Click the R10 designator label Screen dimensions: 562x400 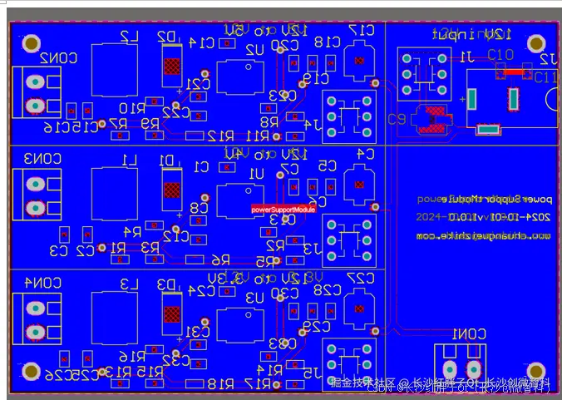point(132,109)
